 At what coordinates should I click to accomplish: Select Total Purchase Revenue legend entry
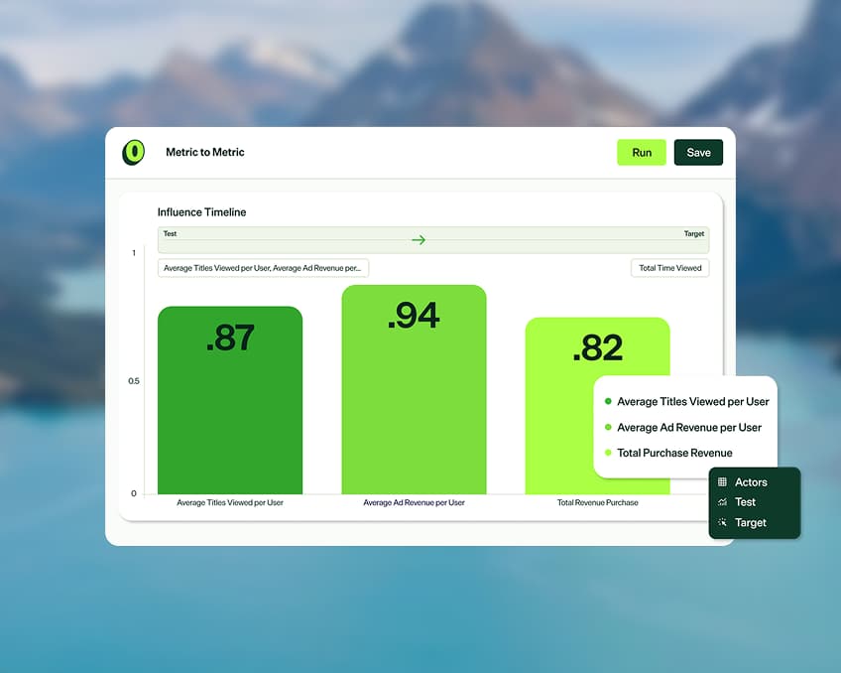pos(668,453)
